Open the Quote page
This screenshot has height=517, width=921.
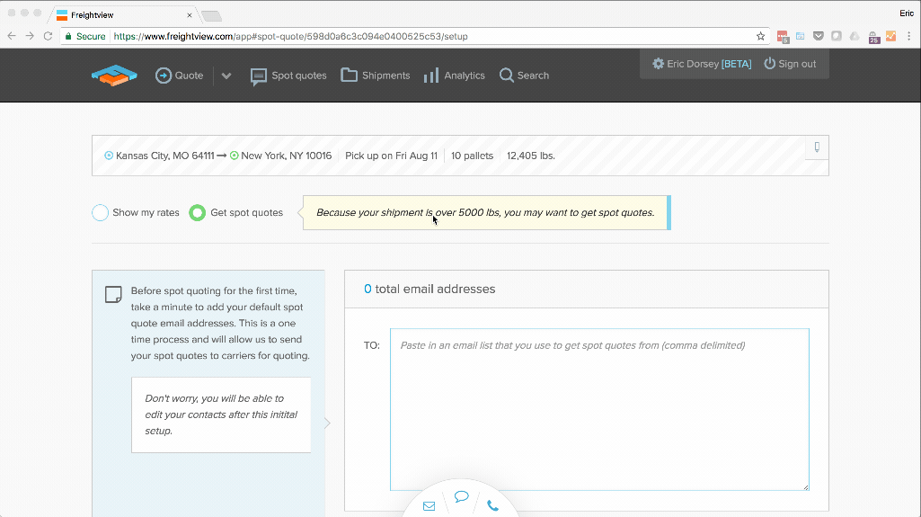179,76
